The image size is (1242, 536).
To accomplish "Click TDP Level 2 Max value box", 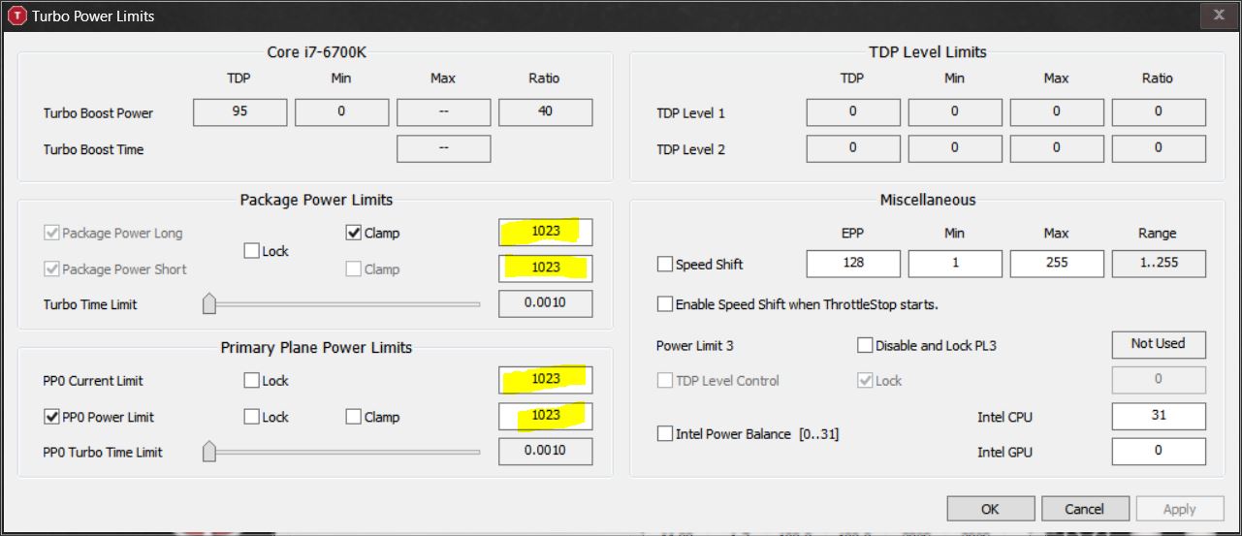I will point(1057,148).
